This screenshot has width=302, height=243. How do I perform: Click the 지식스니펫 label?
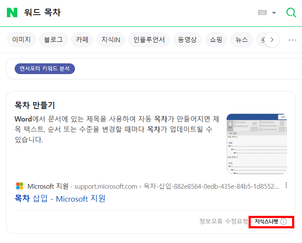click(x=266, y=221)
